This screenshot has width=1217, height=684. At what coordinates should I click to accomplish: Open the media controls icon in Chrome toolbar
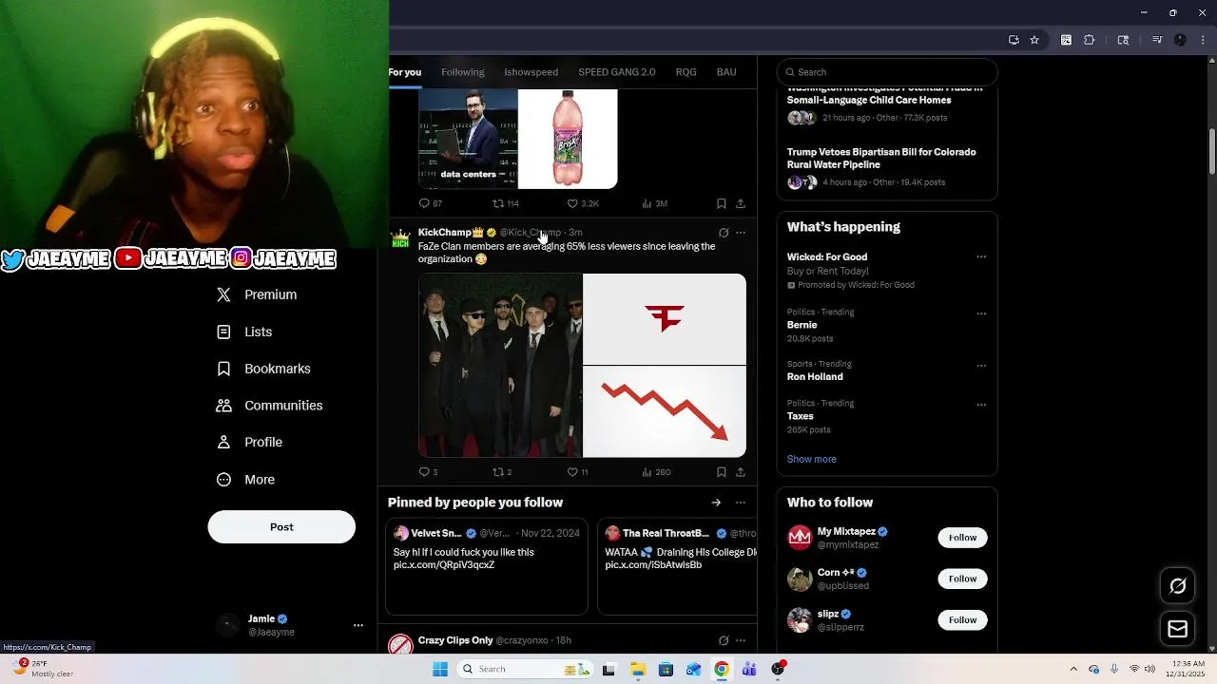click(x=1157, y=40)
